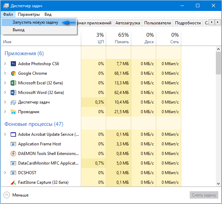Image resolution: width=222 pixels, height=204 pixels.
Task: Select Выход in the Файл menu
Action: (x=18, y=30)
